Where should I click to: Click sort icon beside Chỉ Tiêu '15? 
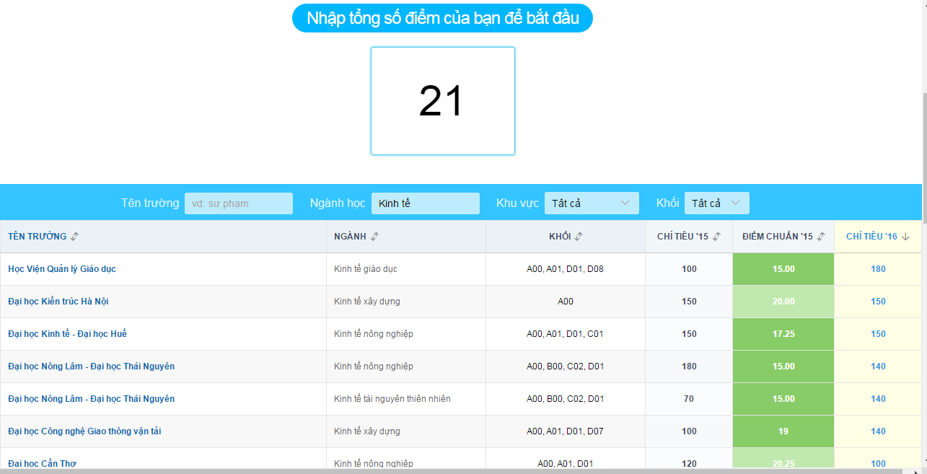[x=716, y=237]
